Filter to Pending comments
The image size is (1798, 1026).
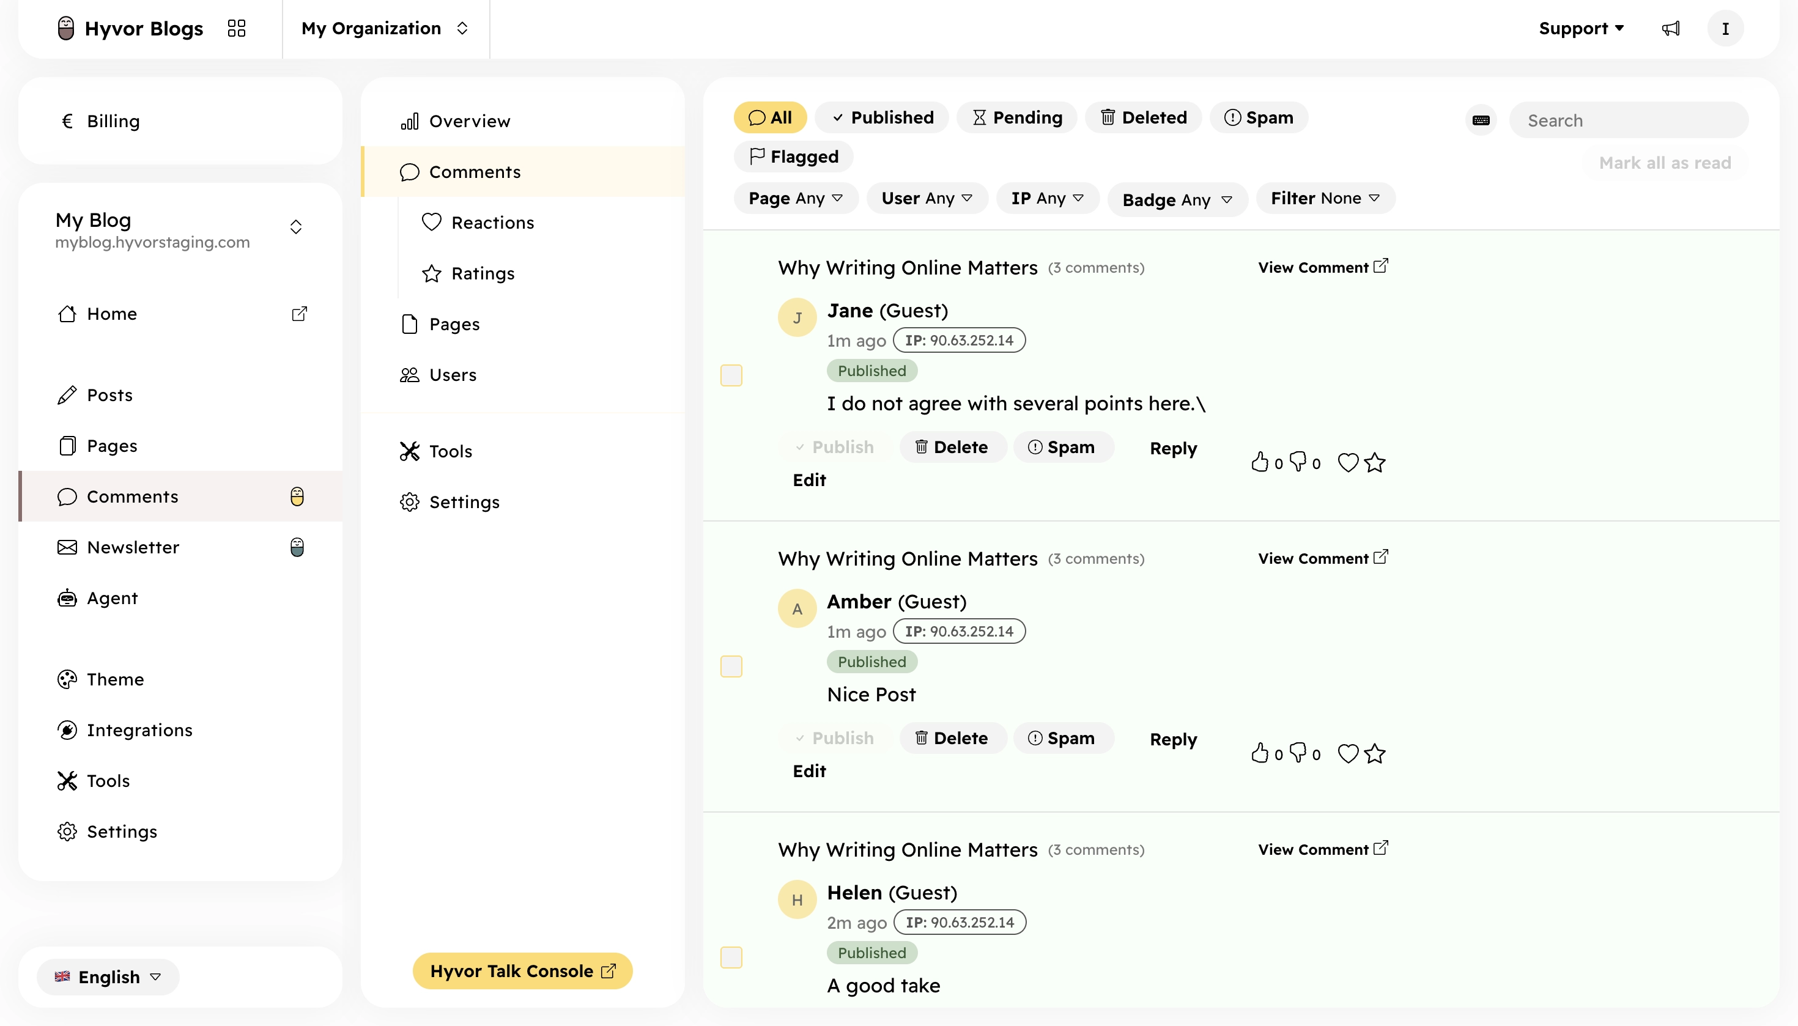[x=1016, y=117]
